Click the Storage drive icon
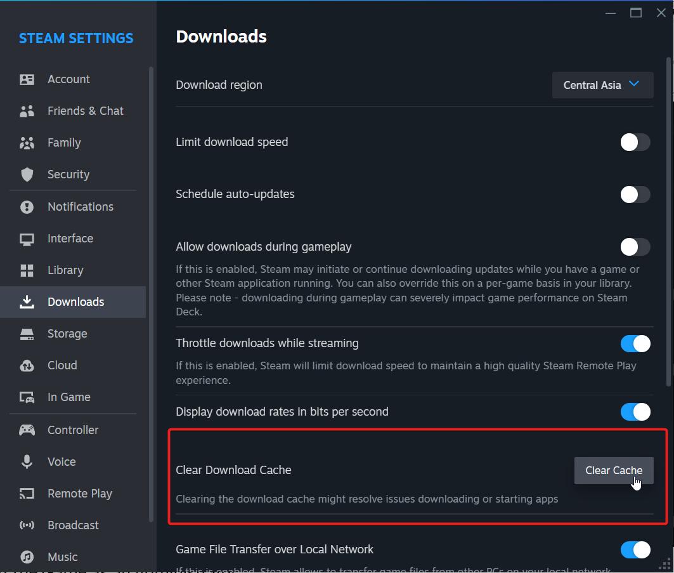 [x=27, y=333]
